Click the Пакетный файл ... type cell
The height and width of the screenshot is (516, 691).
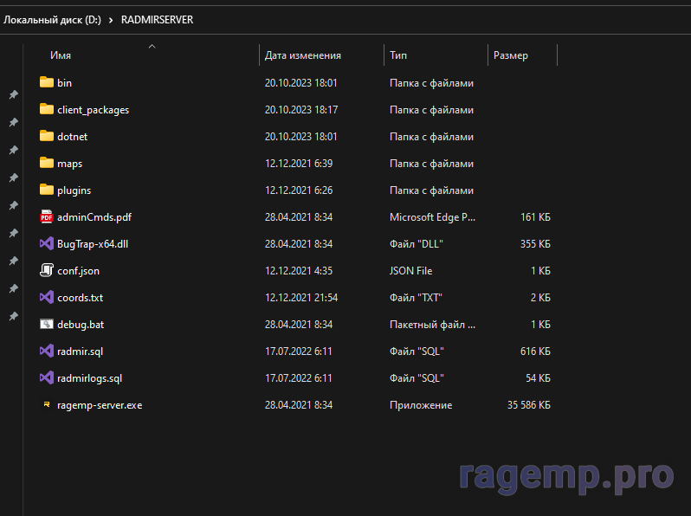click(432, 325)
